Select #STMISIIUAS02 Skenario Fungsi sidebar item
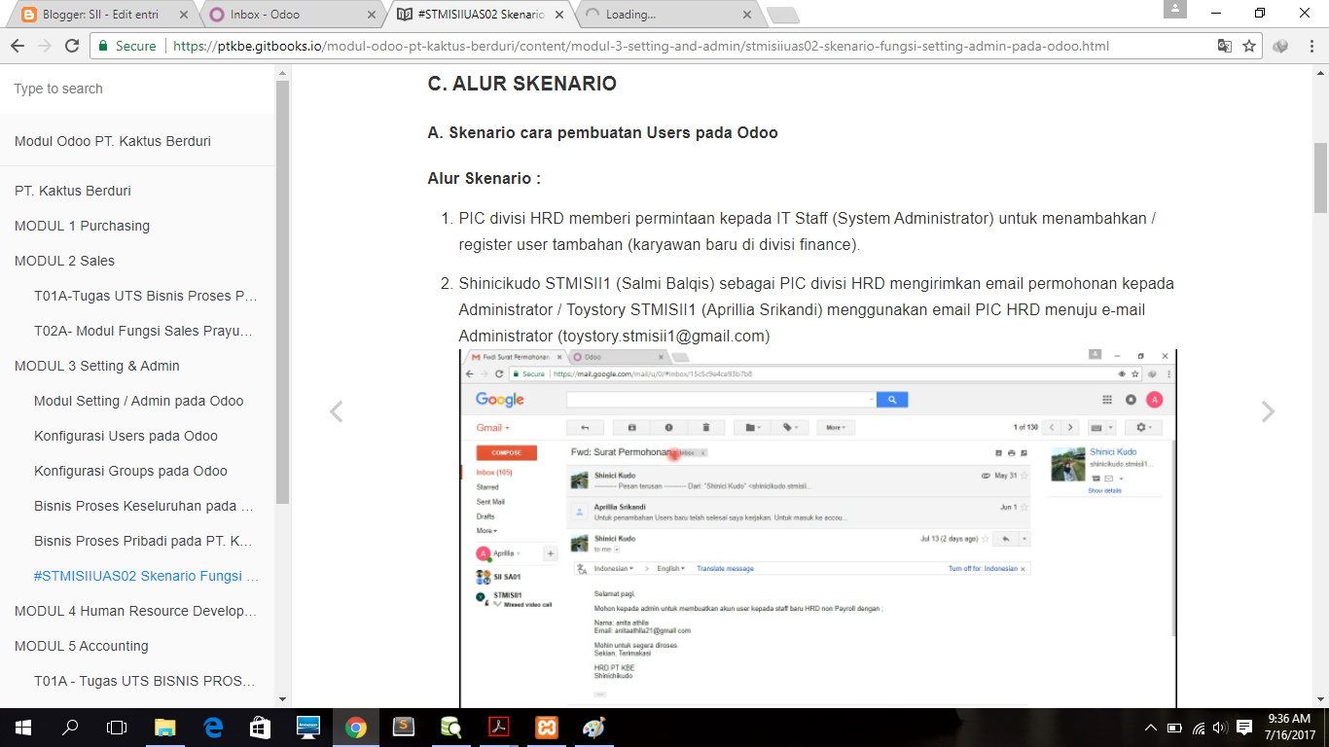 click(x=146, y=576)
